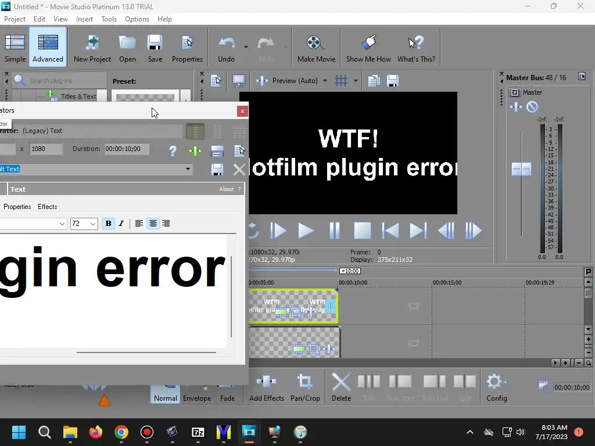Delete the selected event

341,387
